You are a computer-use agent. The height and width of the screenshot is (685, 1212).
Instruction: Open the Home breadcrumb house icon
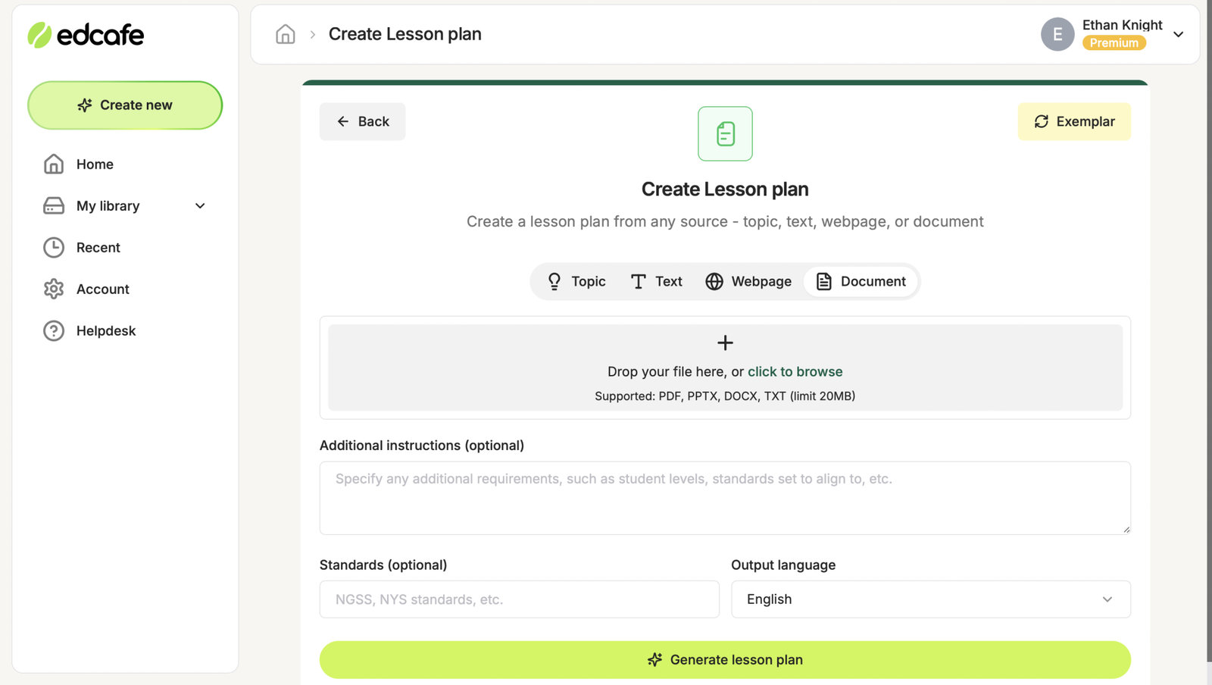click(x=285, y=34)
